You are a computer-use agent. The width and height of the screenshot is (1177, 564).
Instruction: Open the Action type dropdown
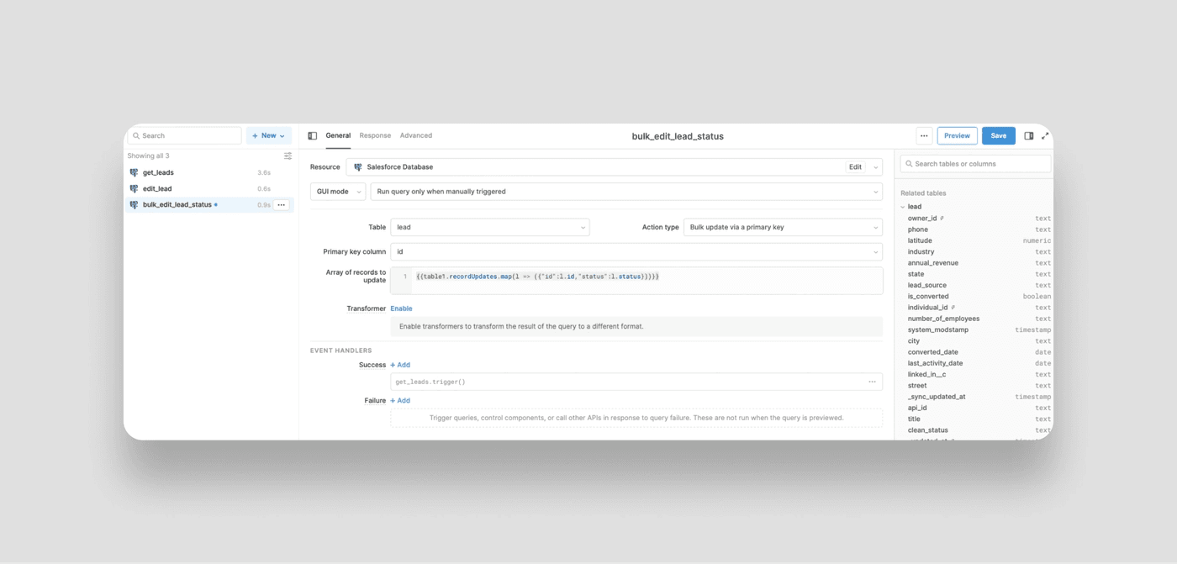pos(782,228)
